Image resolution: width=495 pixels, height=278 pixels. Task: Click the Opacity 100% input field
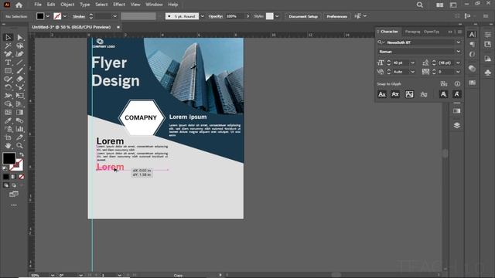click(235, 16)
